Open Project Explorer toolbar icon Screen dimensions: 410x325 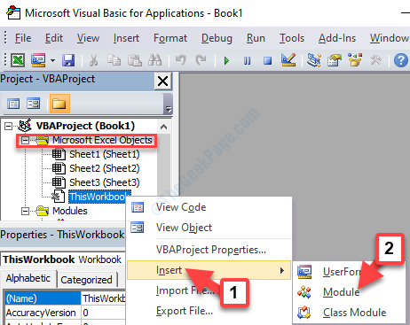click(314, 60)
